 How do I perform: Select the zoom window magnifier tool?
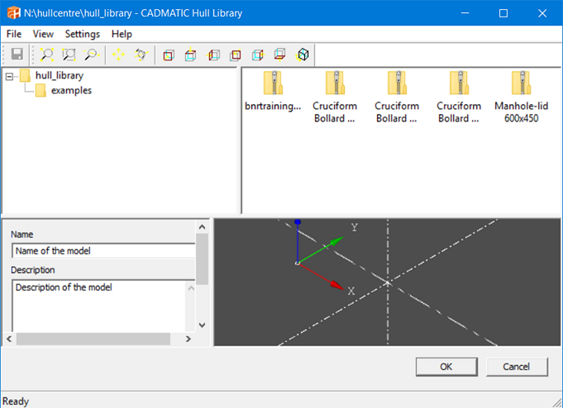[x=69, y=55]
